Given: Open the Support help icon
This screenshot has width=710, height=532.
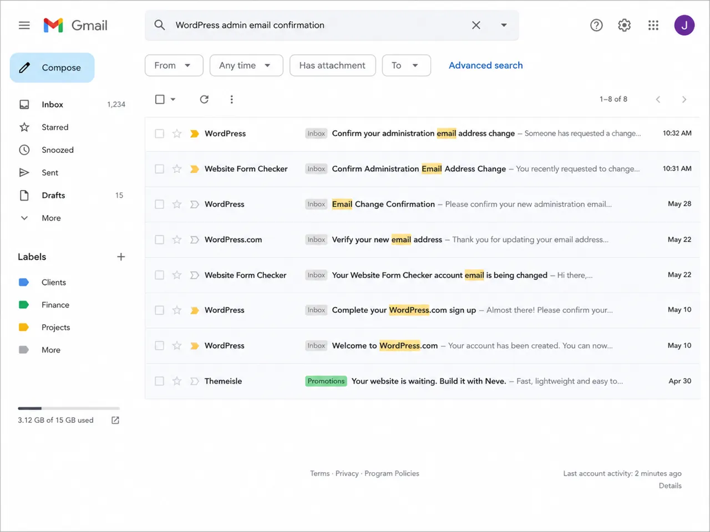Looking at the screenshot, I should click(596, 25).
